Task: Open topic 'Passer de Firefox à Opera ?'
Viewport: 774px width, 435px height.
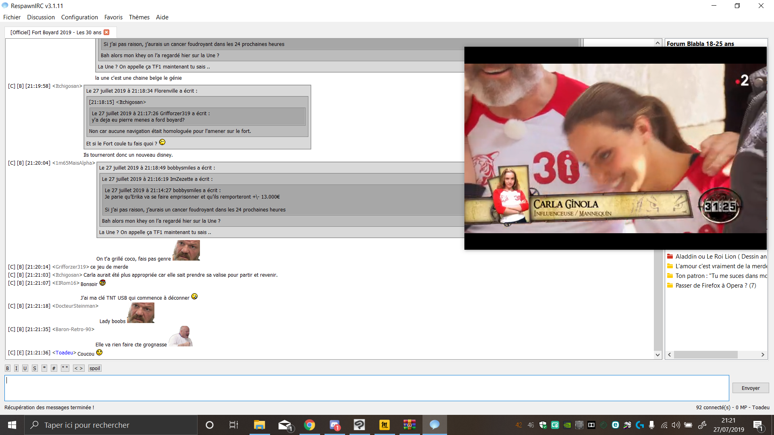Action: coord(716,286)
